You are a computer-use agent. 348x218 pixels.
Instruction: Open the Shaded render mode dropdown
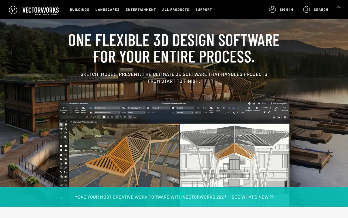point(185,108)
